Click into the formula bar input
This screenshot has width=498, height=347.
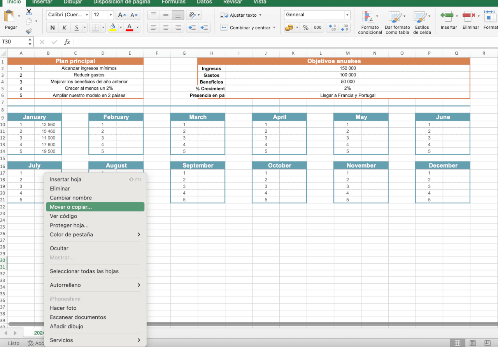point(285,42)
